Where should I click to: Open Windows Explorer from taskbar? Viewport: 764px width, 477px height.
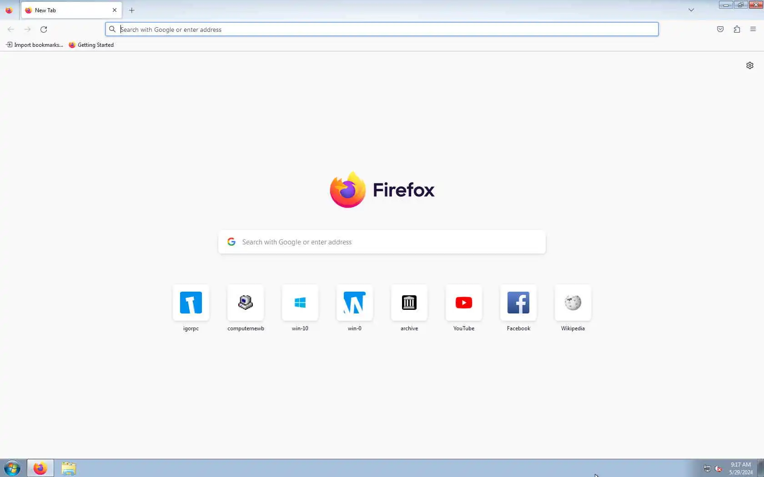click(x=69, y=468)
